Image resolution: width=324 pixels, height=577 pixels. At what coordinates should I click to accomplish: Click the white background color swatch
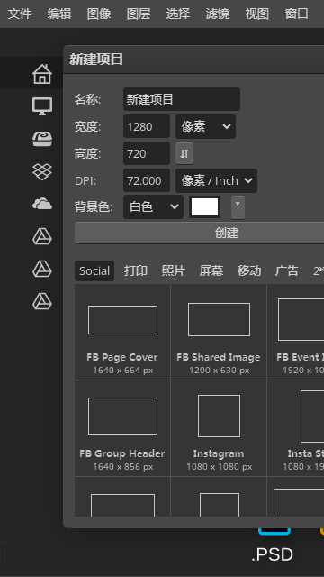(205, 206)
